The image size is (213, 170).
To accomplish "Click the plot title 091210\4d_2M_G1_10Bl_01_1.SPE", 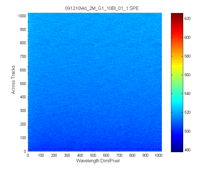I will [102, 8].
